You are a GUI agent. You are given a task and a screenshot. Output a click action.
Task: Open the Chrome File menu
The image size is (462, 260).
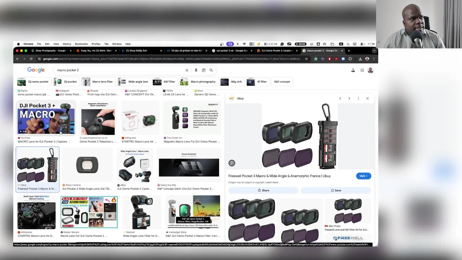39,44
